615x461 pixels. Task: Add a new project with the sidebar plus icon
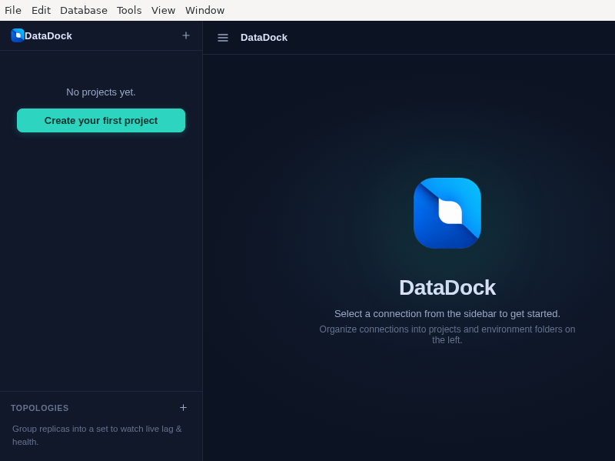[x=186, y=35]
